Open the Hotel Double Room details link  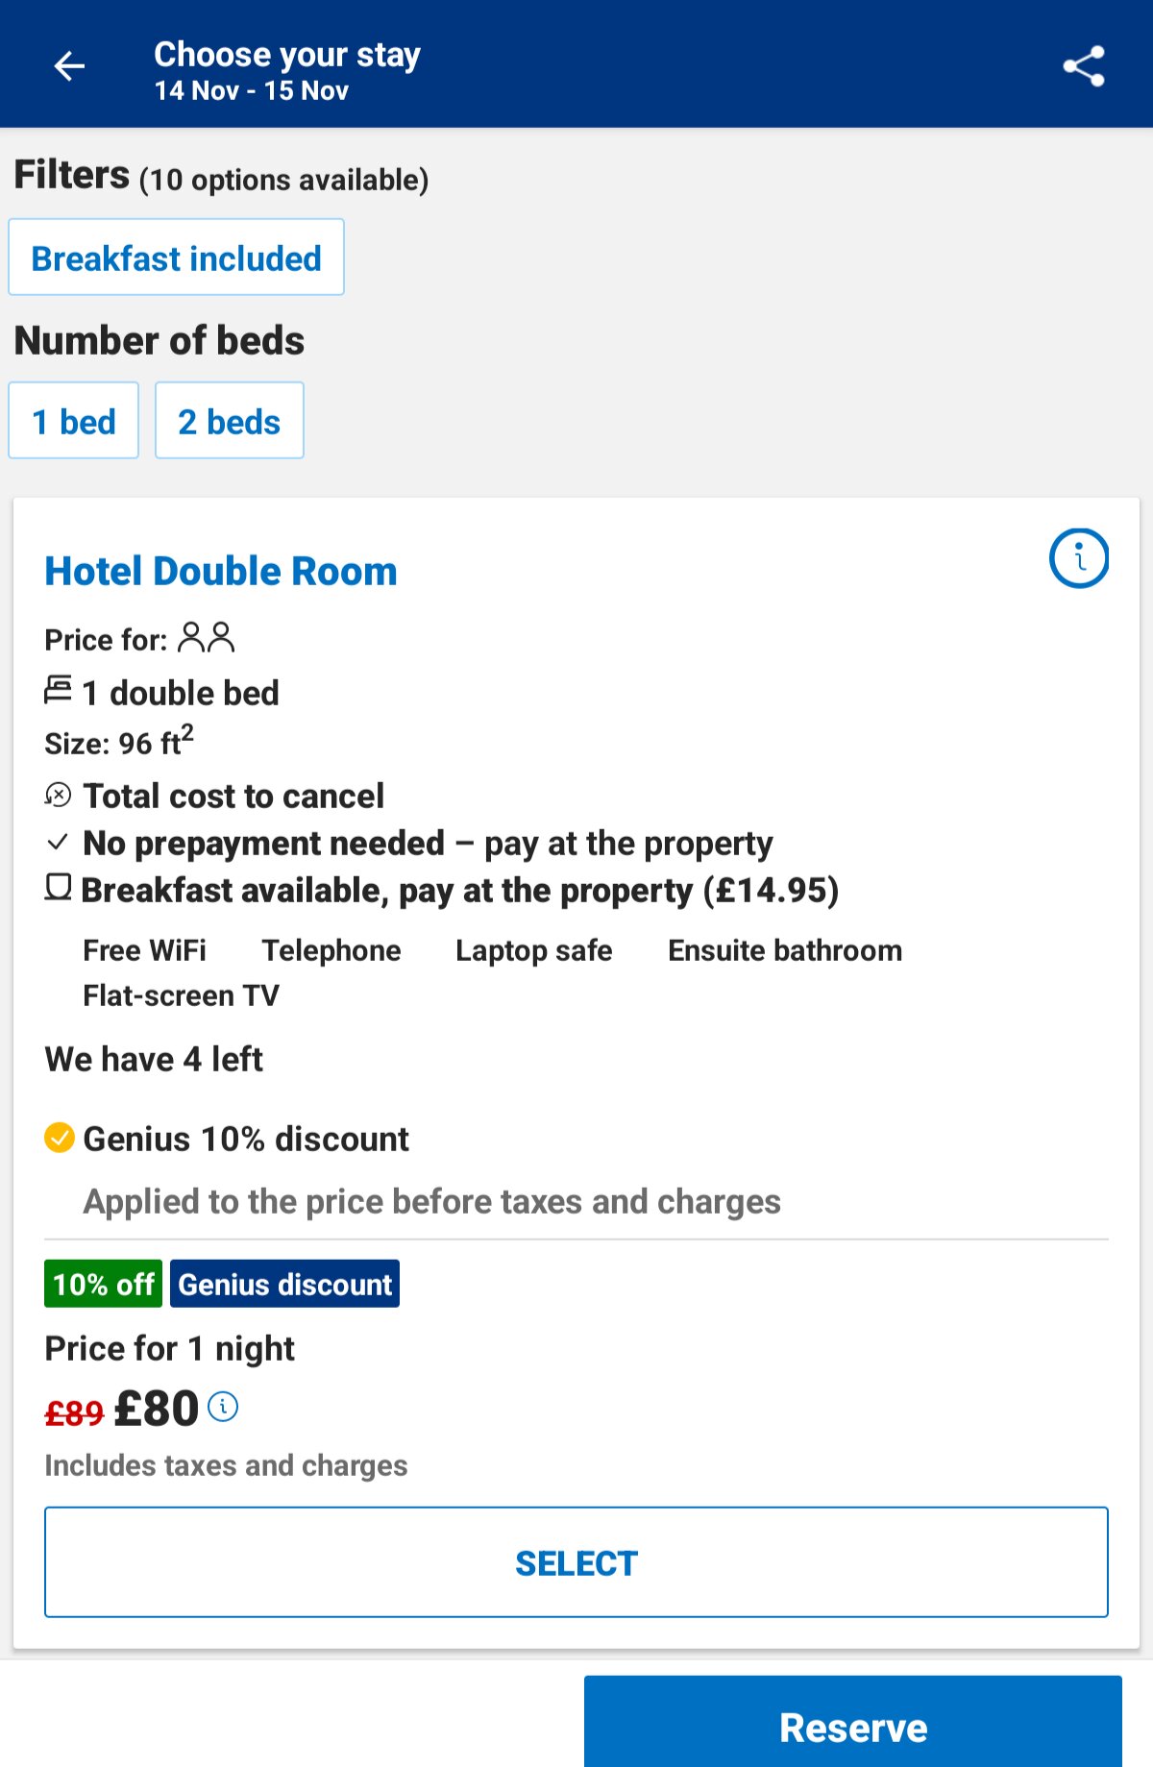(x=220, y=570)
